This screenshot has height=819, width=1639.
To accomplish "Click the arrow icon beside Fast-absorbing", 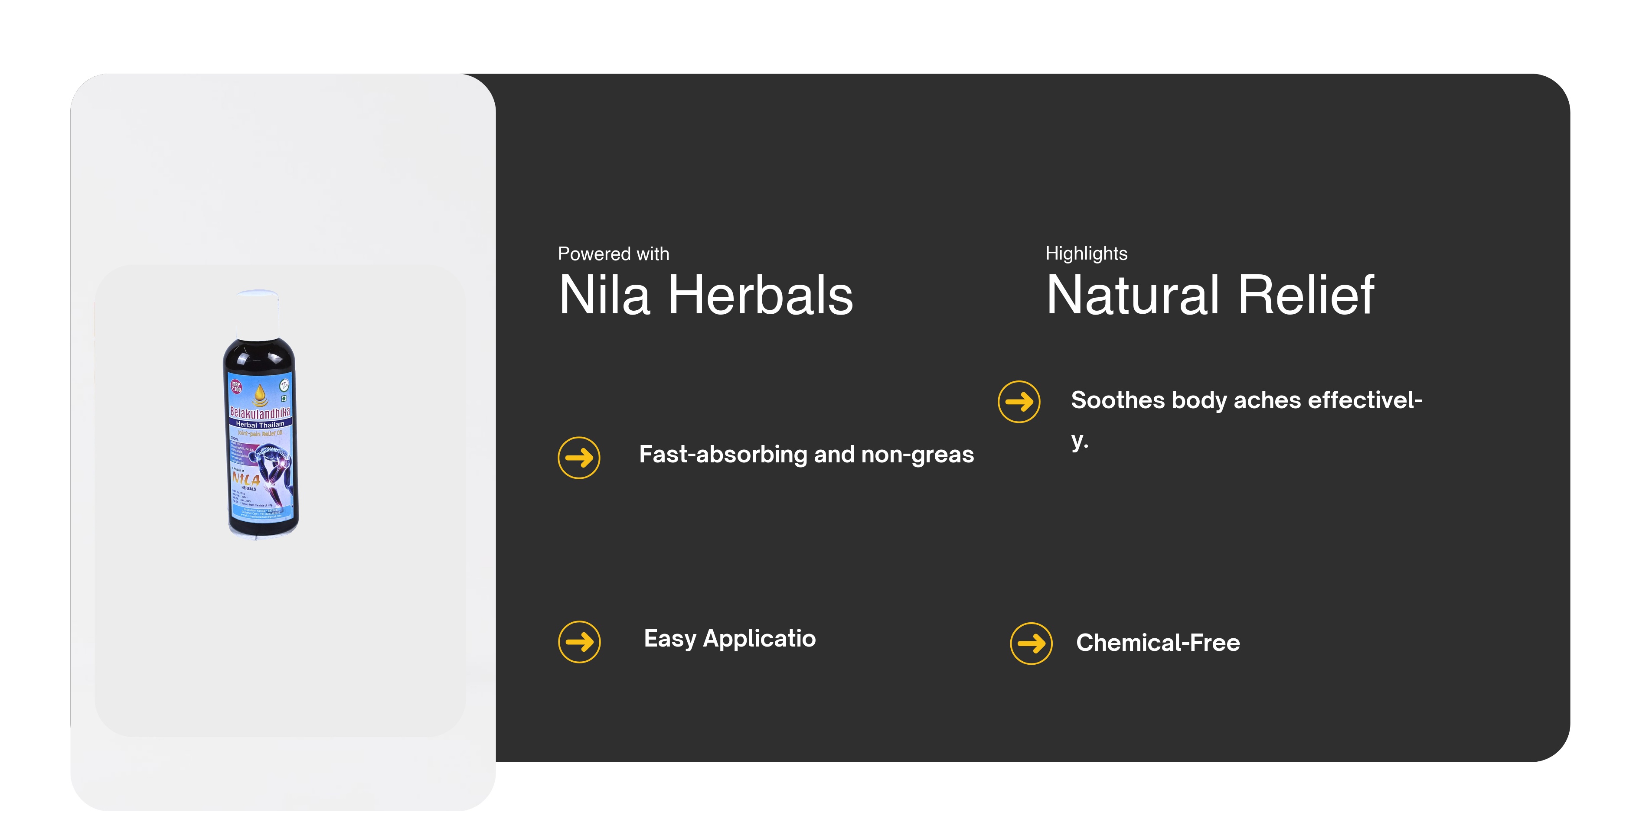I will click(578, 457).
